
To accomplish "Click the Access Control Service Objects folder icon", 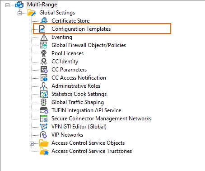I will tap(44, 143).
